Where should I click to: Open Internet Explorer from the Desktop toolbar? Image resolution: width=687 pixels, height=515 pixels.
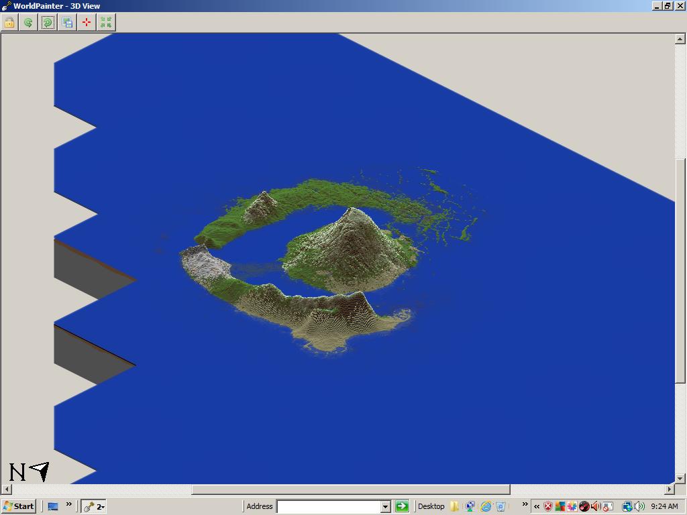click(486, 507)
